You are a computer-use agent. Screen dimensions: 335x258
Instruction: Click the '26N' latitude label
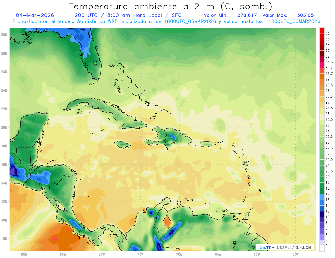pyautogui.click(x=4, y=72)
